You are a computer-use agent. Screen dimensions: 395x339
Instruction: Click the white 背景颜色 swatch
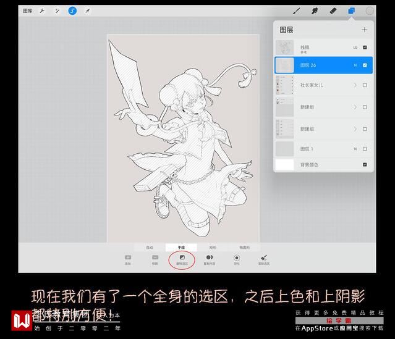pyautogui.click(x=285, y=165)
